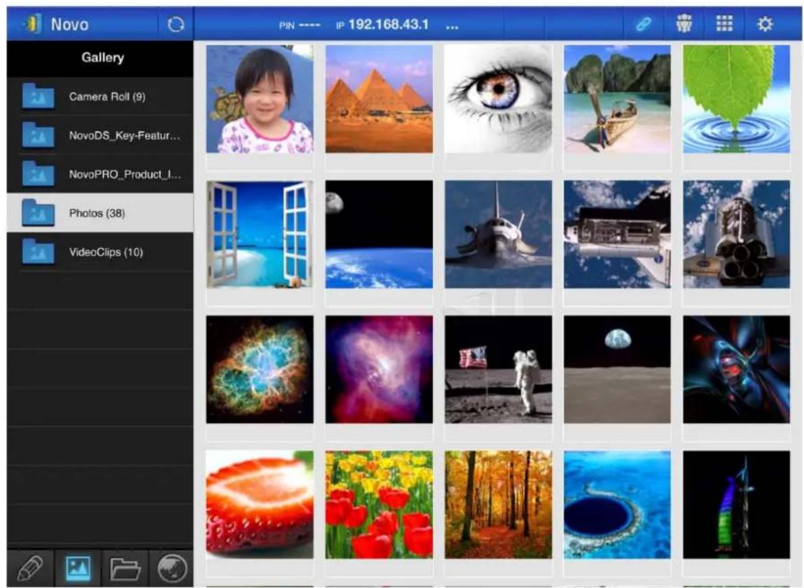Image resolution: width=804 pixels, height=588 pixels.
Task: Open the red and yellow tulips photo
Action: click(x=379, y=505)
